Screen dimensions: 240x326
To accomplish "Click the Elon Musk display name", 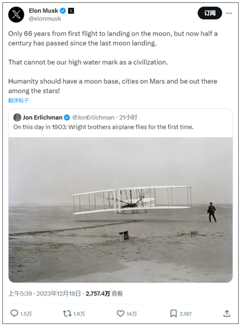I will 43,10.
